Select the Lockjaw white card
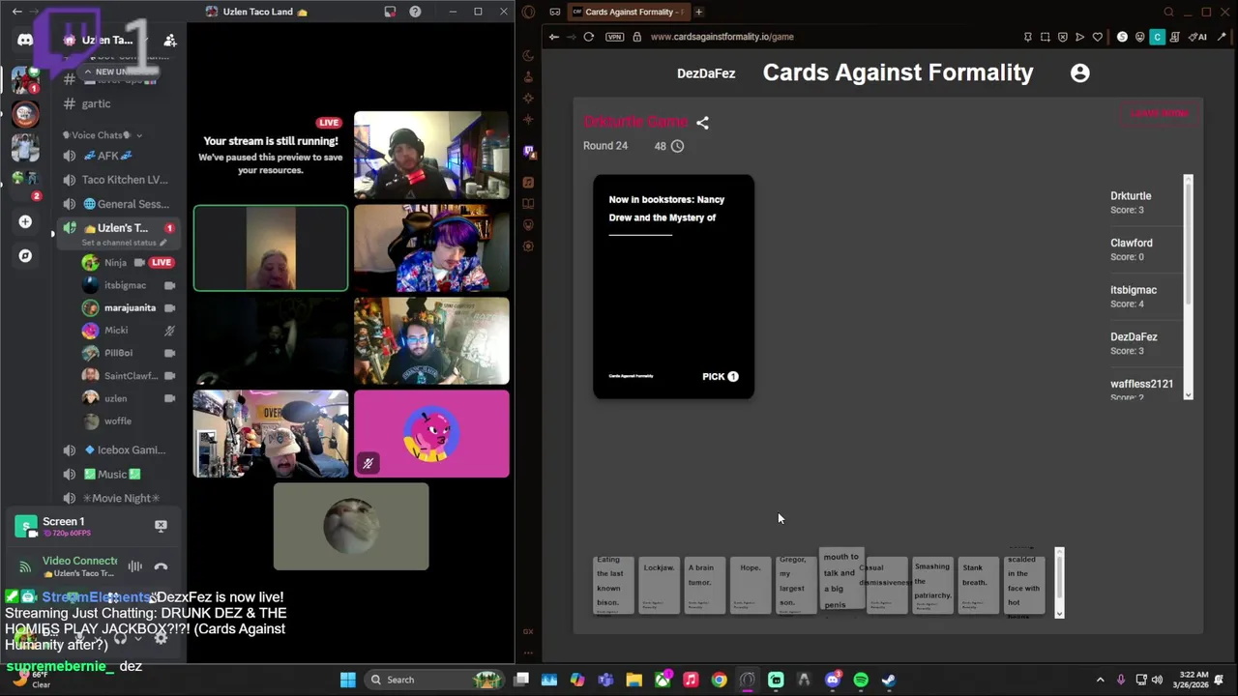The height and width of the screenshot is (696, 1238). click(659, 584)
